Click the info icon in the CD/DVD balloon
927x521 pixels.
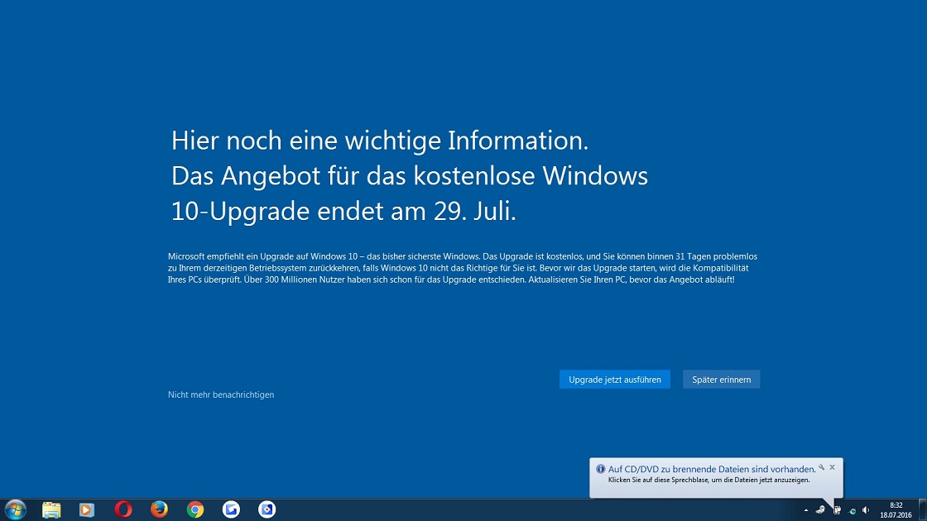tap(601, 469)
